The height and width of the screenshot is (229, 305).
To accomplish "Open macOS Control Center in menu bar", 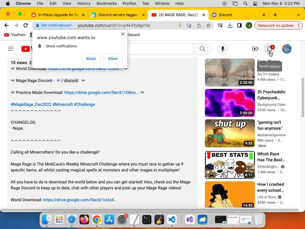I will [255, 4].
